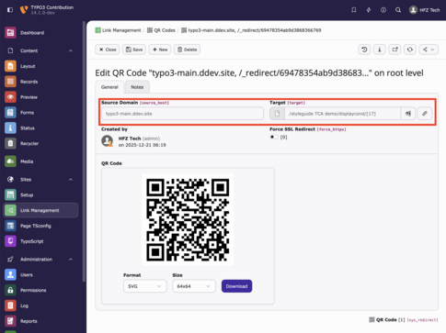Open the Reports module icon
This screenshot has width=446, height=333.
pos(10,321)
